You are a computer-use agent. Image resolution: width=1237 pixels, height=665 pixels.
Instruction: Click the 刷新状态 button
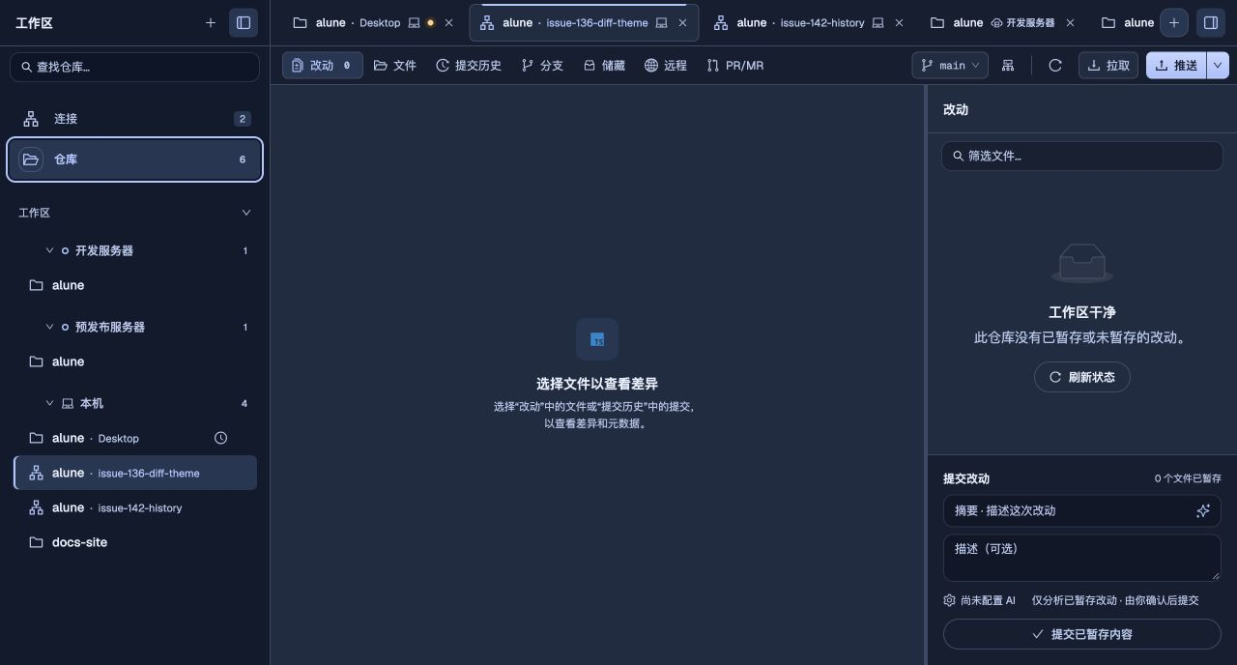(1082, 377)
